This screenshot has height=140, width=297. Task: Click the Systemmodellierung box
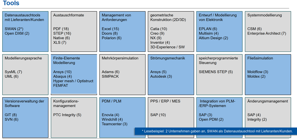pyautogui.click(x=268, y=31)
